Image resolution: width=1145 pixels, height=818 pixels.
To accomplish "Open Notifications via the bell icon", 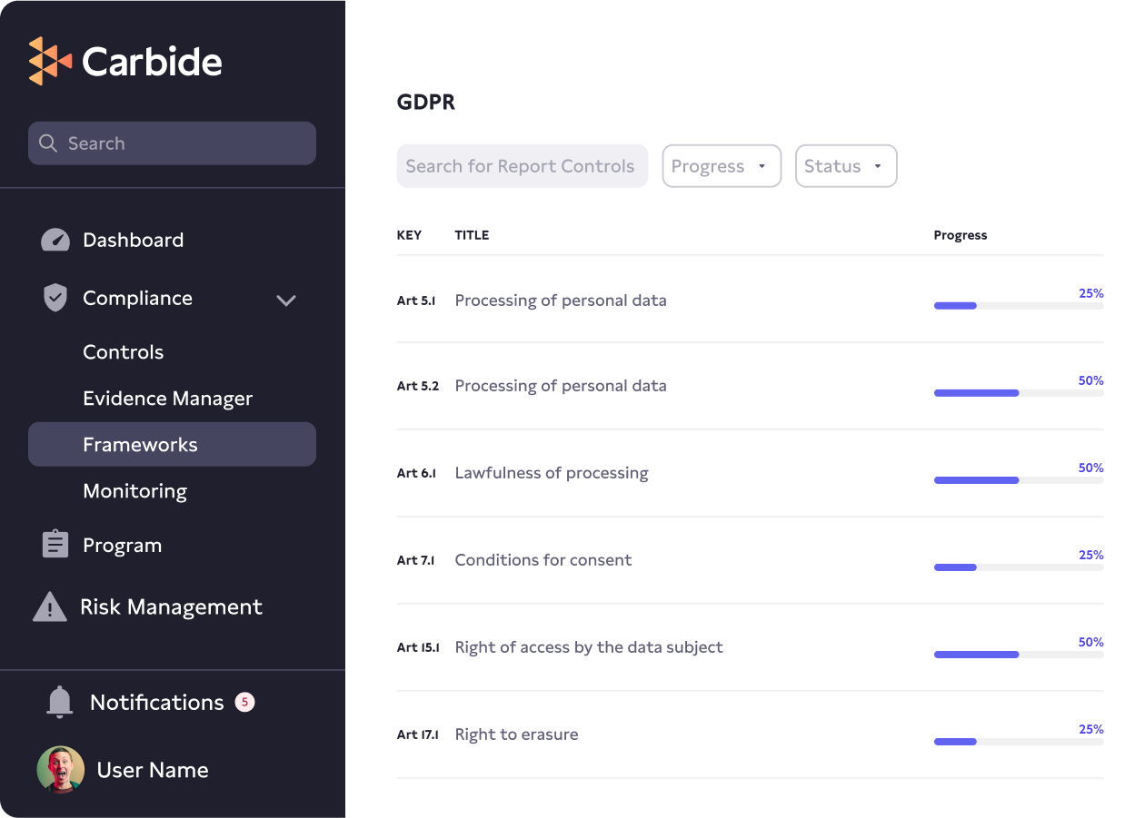I will coord(59,702).
